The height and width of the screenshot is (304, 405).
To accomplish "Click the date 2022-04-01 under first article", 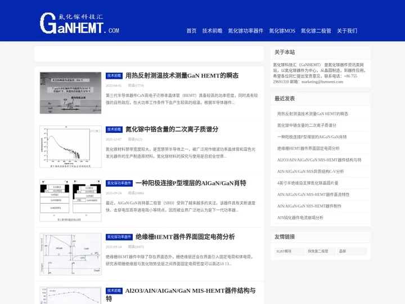I will click(x=114, y=86).
